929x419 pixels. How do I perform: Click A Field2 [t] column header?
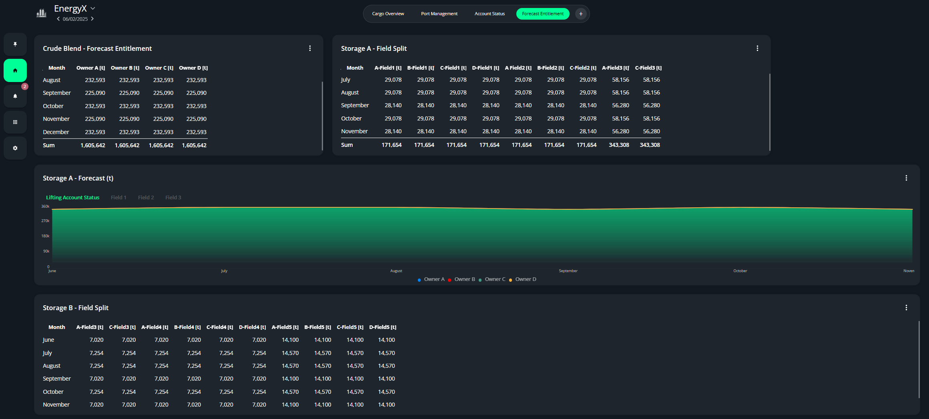pos(518,68)
